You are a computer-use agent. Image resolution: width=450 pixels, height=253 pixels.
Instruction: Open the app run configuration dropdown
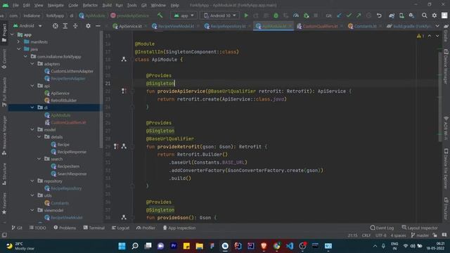pyautogui.click(x=184, y=15)
